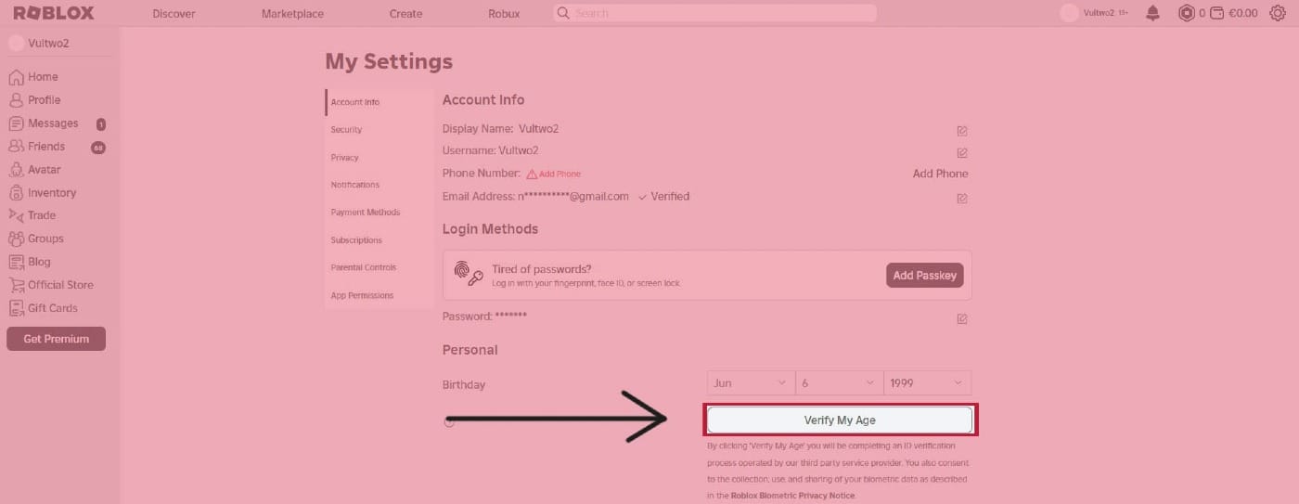Edit Password with the pencil icon
The width and height of the screenshot is (1299, 504).
(x=962, y=319)
